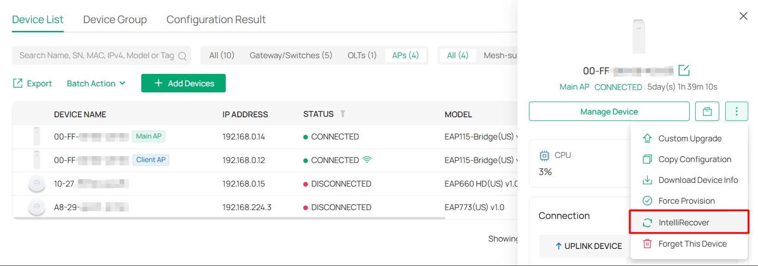
Task: Choose Force Provision menu entry
Action: tap(689, 201)
